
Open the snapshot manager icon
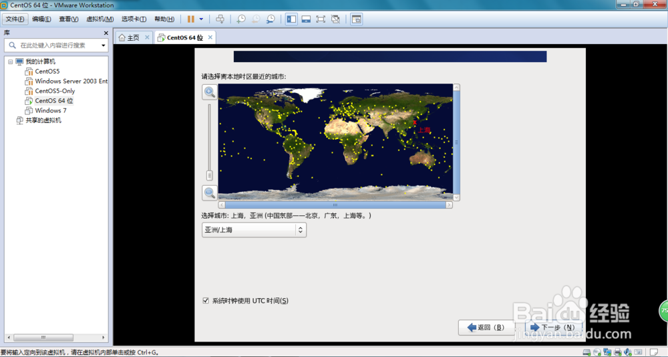tap(271, 19)
